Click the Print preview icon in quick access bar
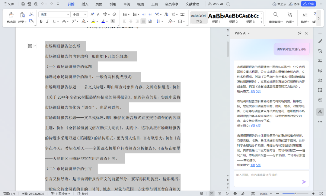 [36, 4]
